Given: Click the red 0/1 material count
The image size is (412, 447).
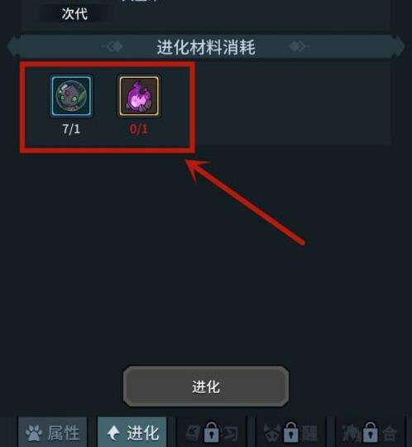Looking at the screenshot, I should 139,129.
